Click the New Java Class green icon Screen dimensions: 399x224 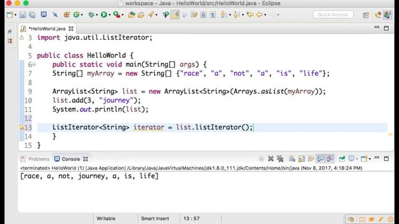click(76, 15)
